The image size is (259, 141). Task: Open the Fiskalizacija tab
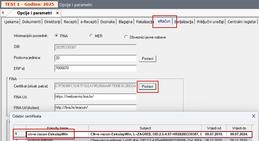click(145, 22)
